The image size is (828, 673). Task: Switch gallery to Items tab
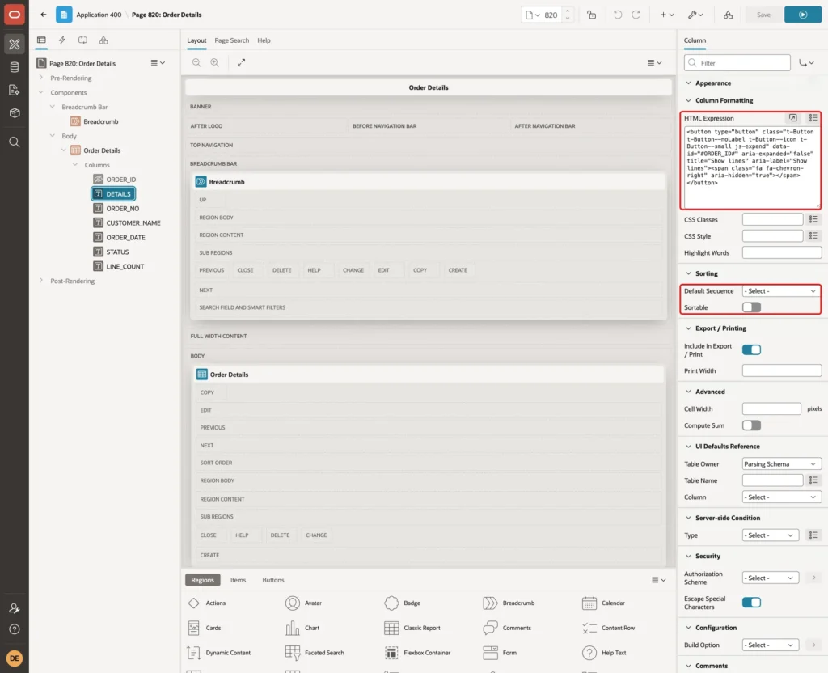(239, 580)
